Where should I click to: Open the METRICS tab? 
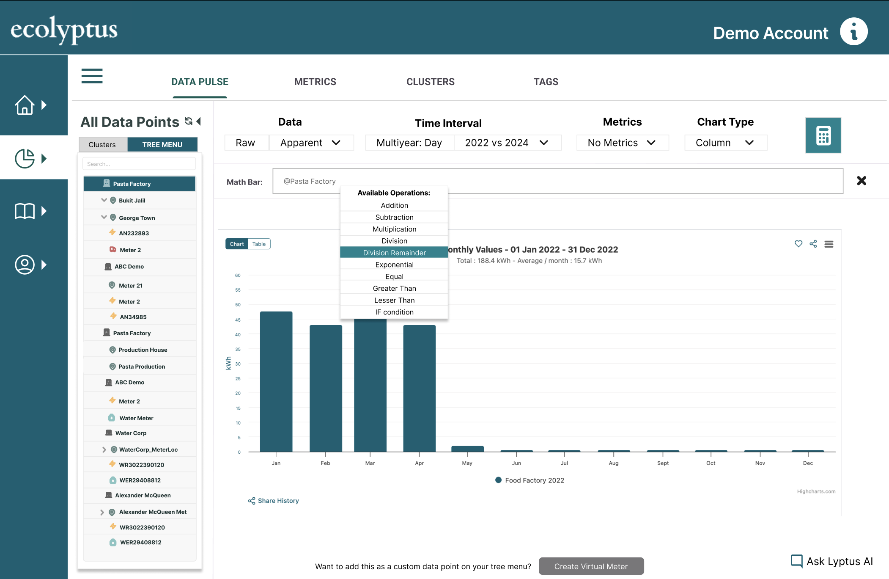[x=315, y=82]
